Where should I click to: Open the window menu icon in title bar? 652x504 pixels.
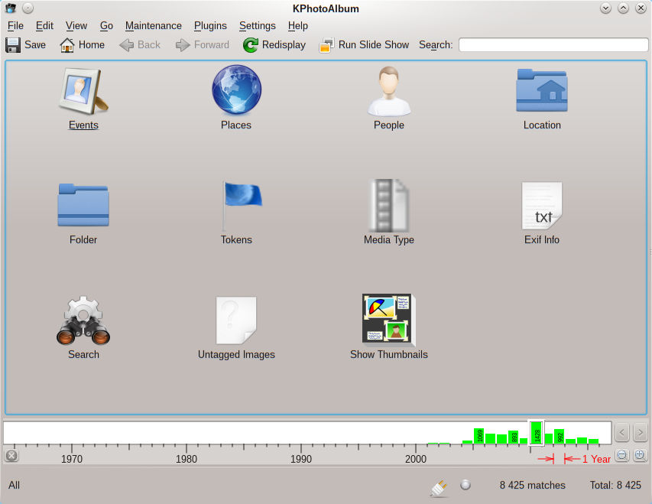(x=11, y=8)
